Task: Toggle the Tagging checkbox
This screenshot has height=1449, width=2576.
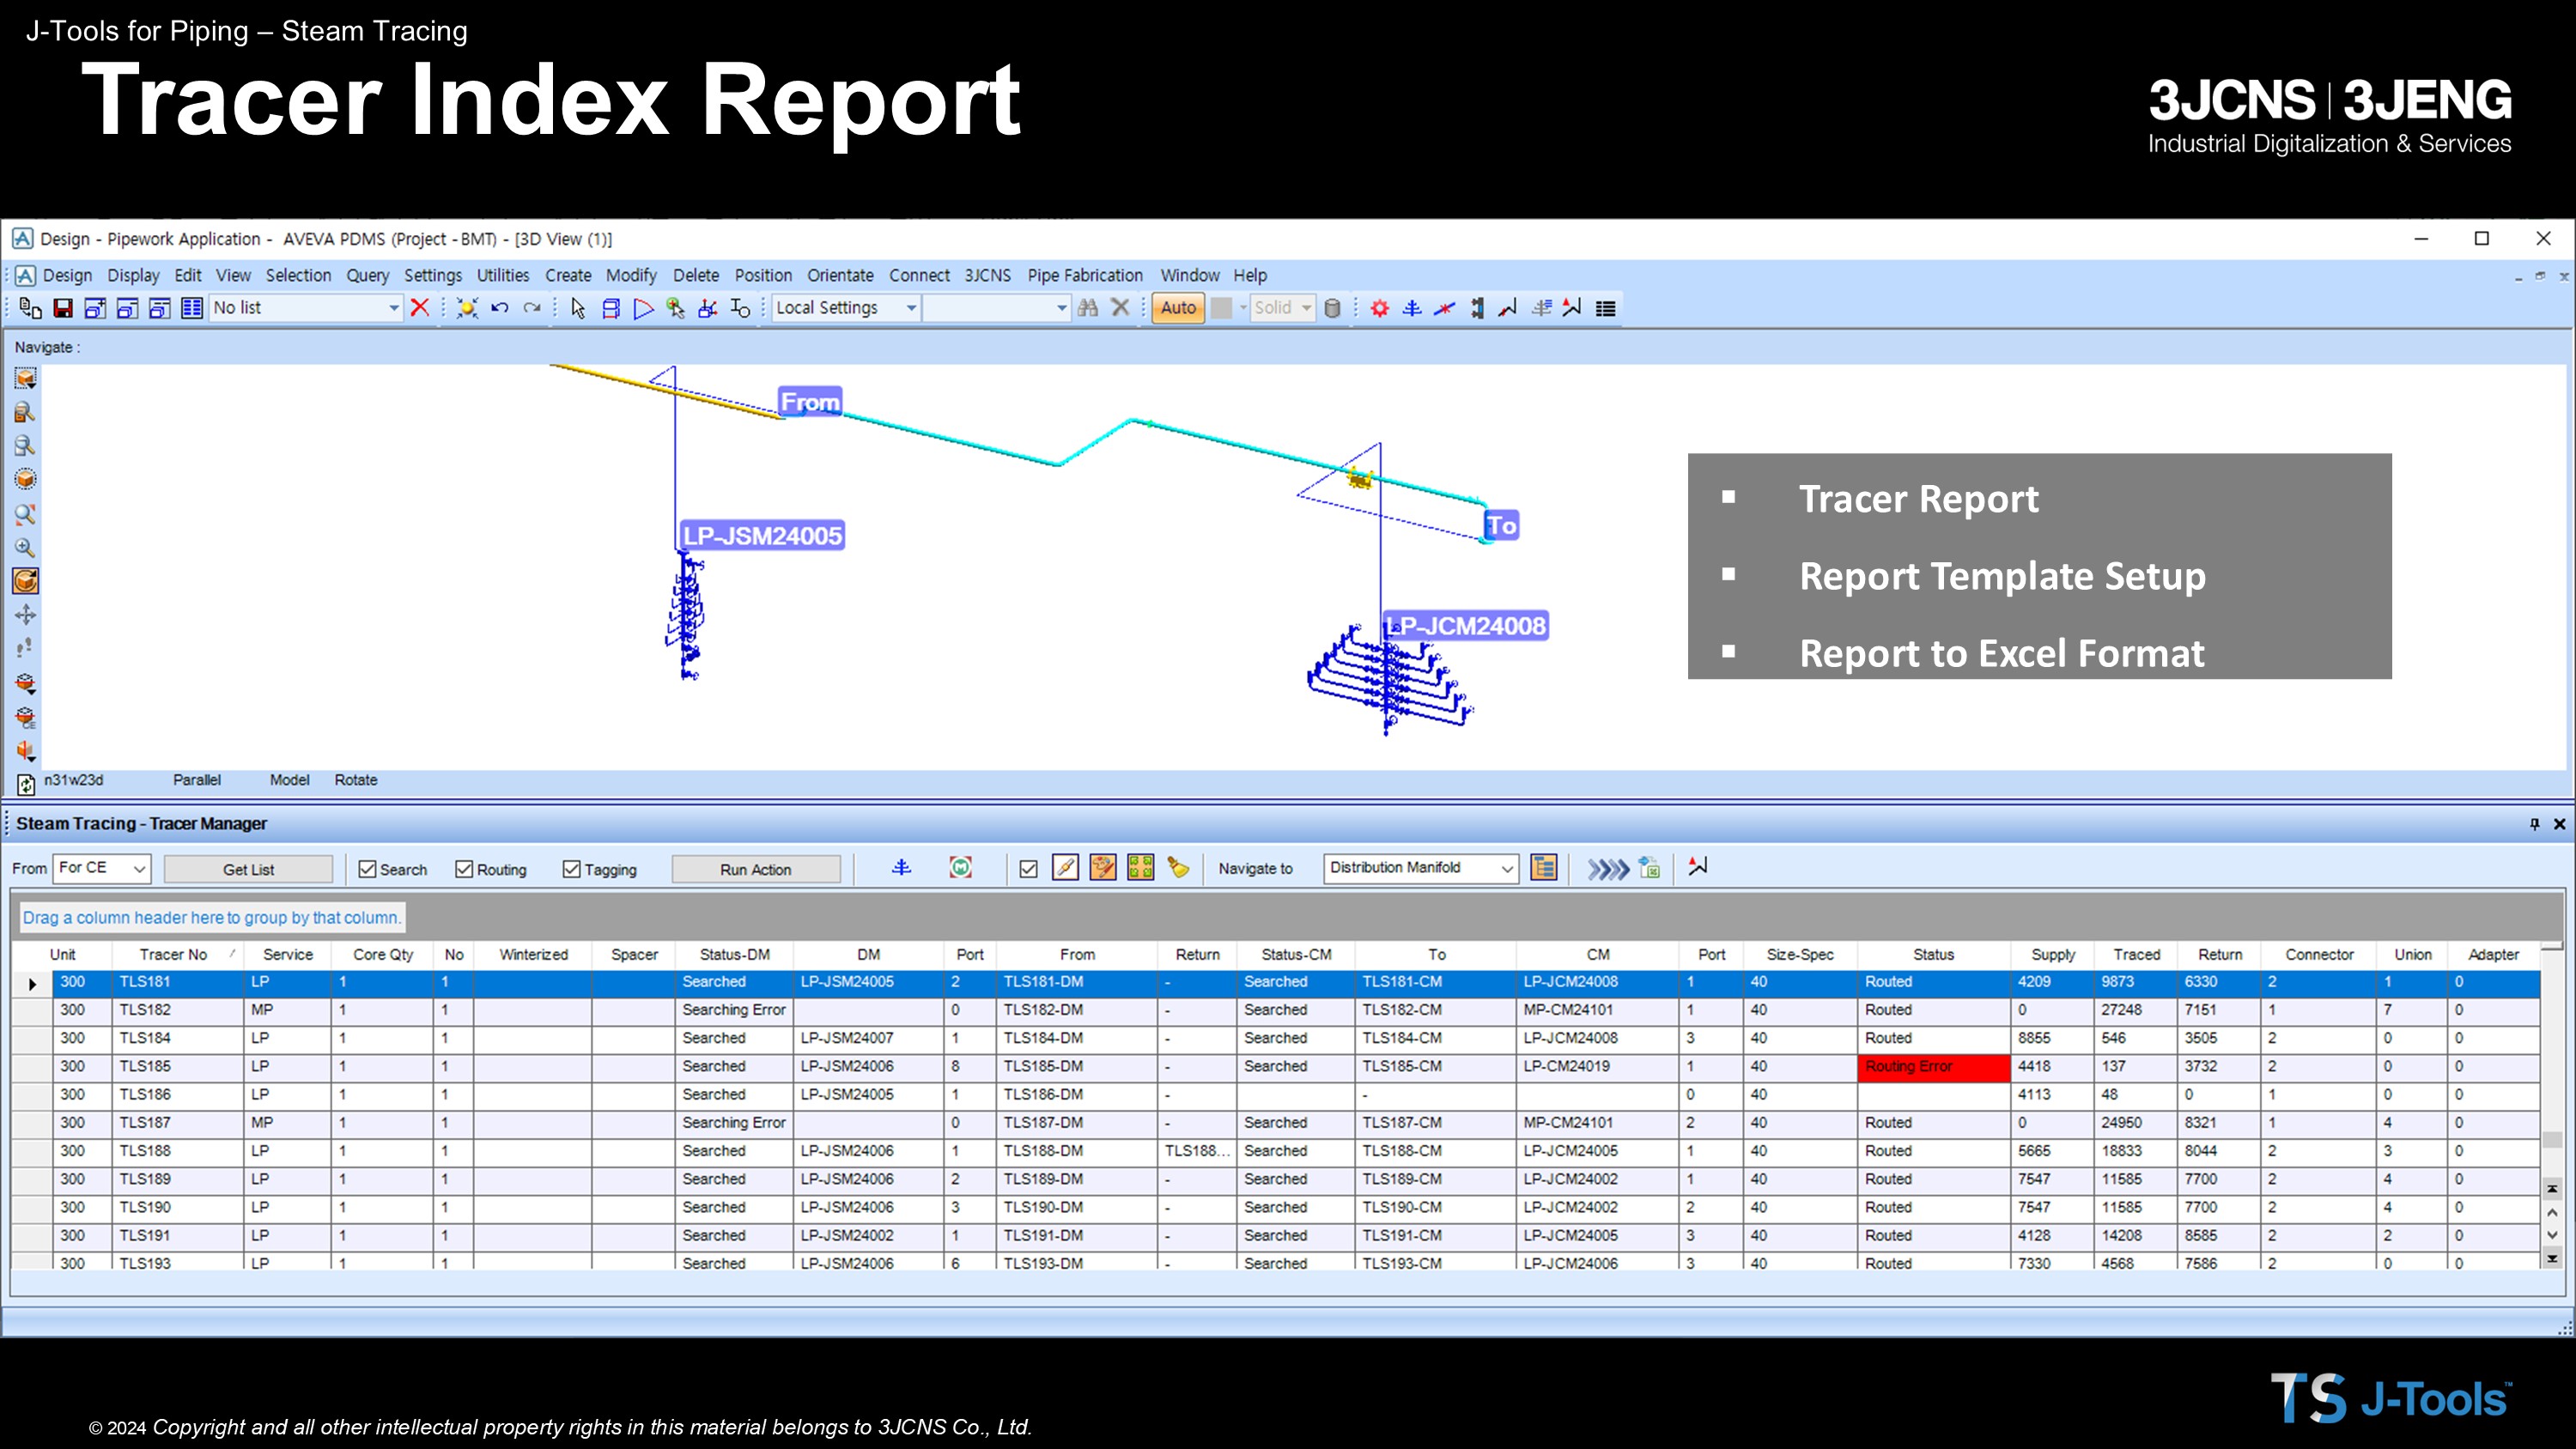Action: [x=571, y=869]
